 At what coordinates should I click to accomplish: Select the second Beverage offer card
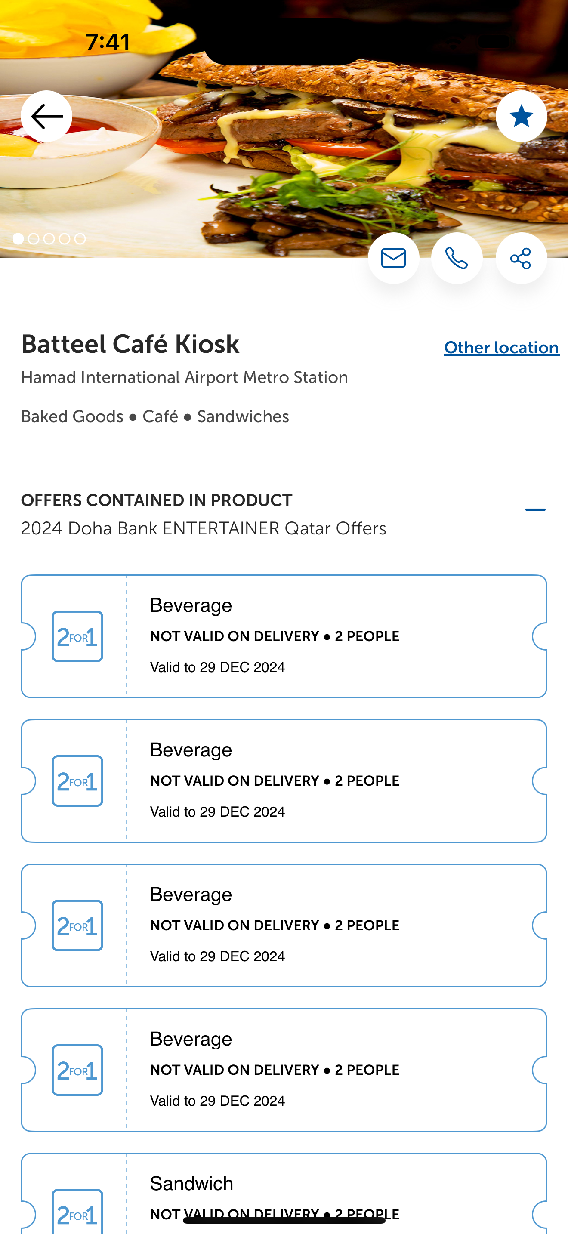point(284,781)
